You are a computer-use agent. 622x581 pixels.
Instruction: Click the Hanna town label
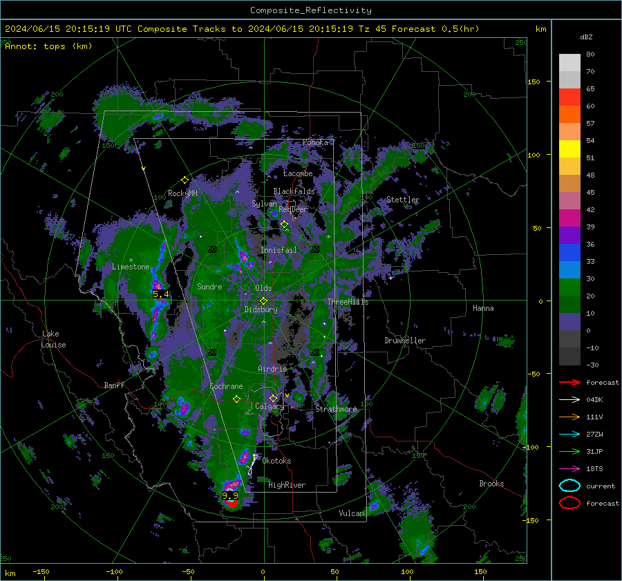(x=483, y=308)
